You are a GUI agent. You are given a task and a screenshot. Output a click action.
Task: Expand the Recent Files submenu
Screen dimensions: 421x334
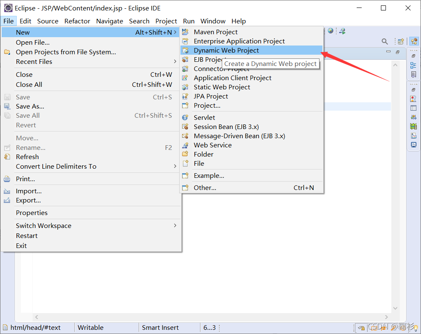pyautogui.click(x=175, y=61)
